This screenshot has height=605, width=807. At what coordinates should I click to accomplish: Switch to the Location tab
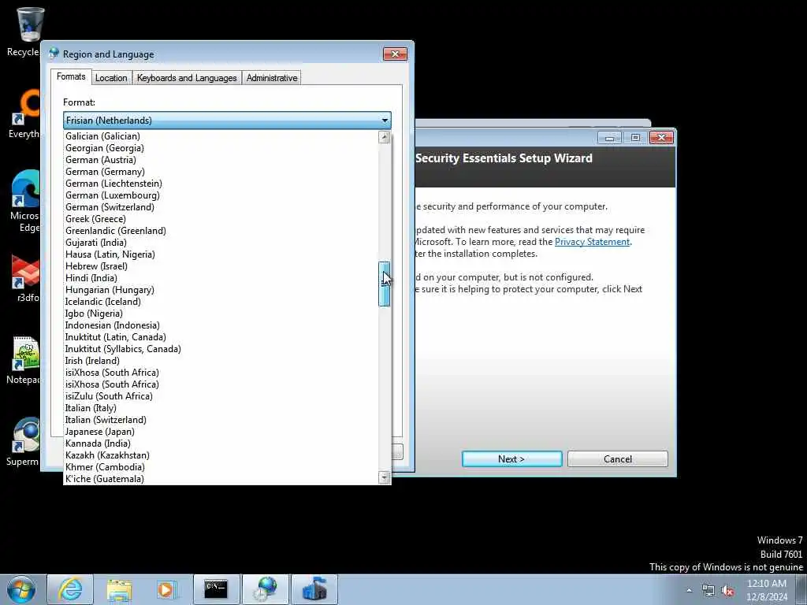point(111,78)
